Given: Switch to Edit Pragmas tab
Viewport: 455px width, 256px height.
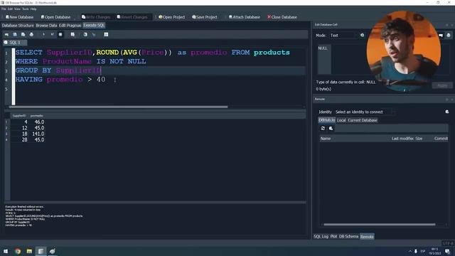Looking at the screenshot, I should (x=70, y=26).
